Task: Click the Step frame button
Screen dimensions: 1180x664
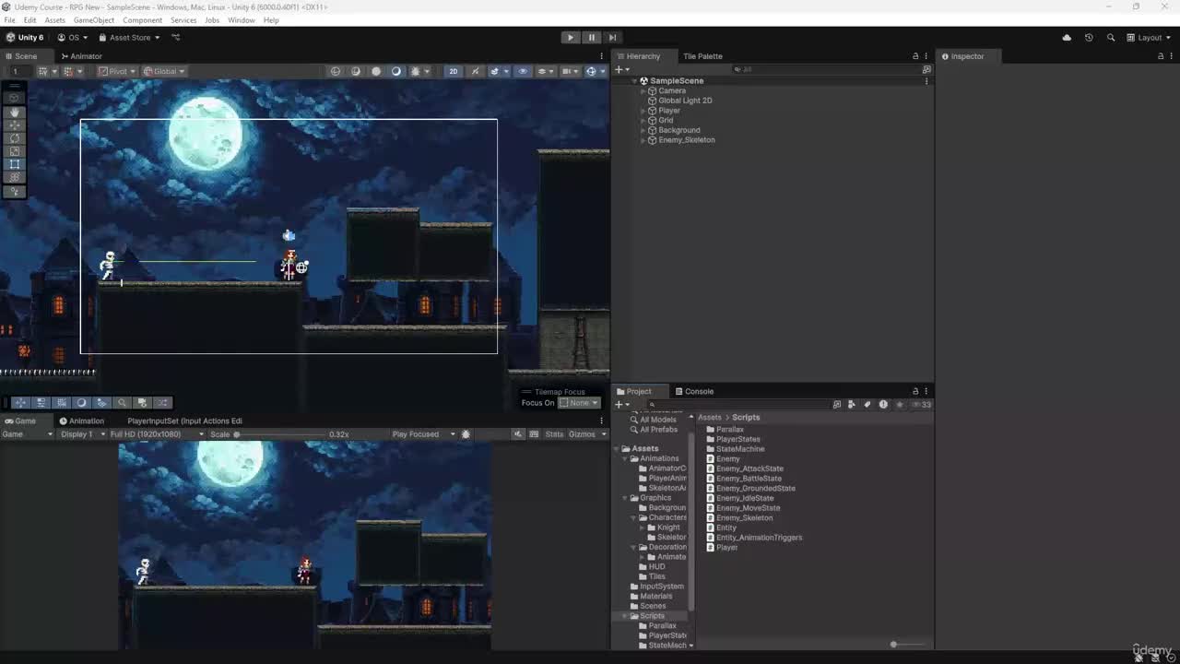Action: coord(612,38)
